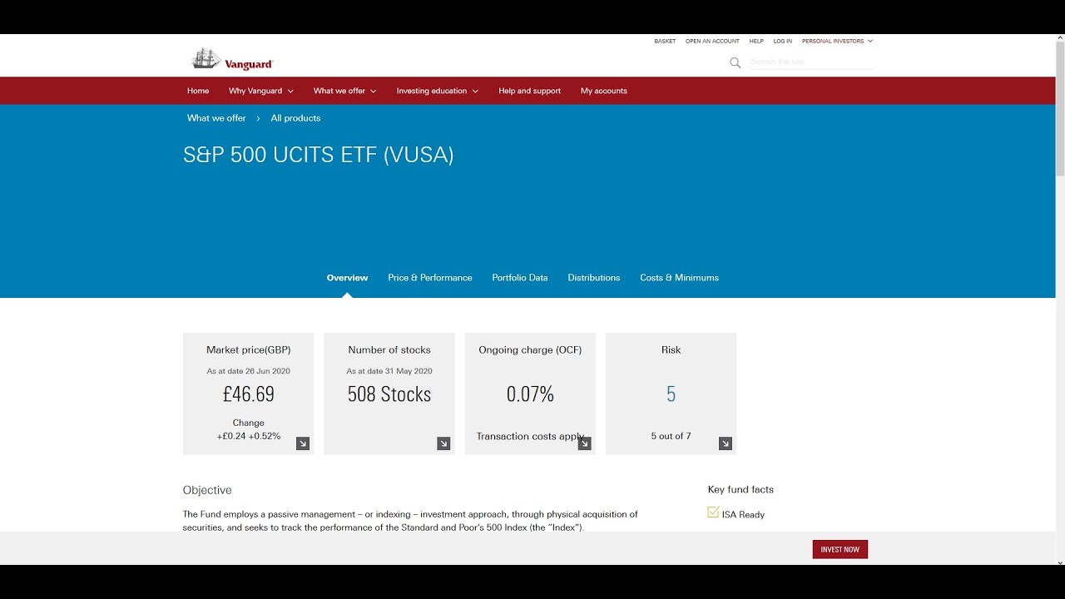Expand the What we offer menu
The height and width of the screenshot is (599, 1065).
click(344, 91)
